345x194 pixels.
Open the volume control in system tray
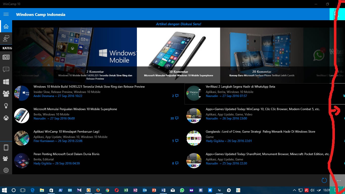(x=312, y=190)
